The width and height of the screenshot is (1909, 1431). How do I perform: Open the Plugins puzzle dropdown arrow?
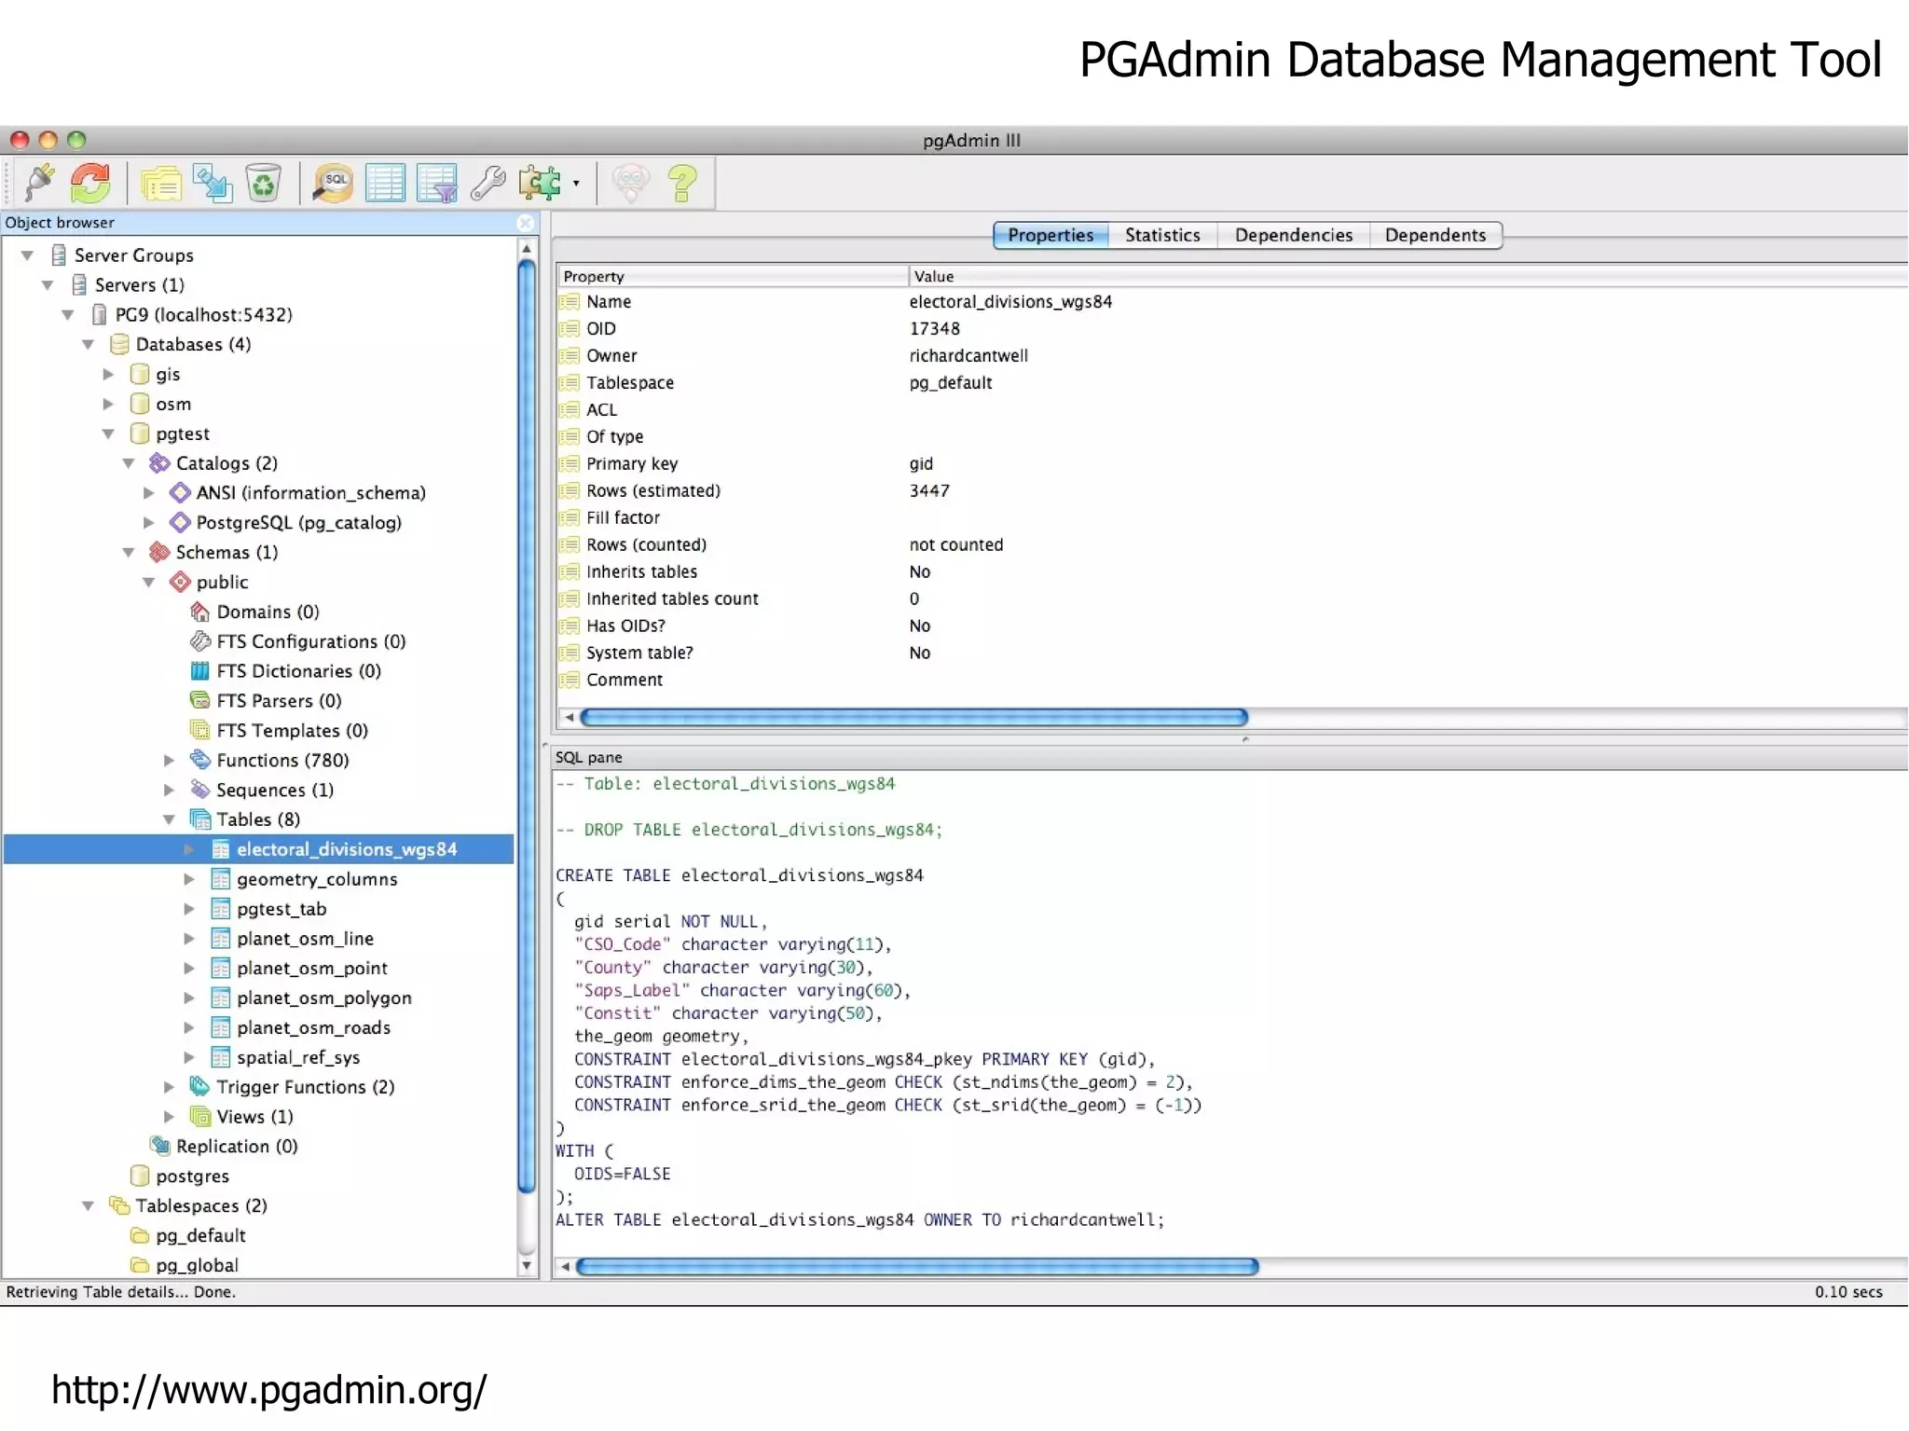(576, 184)
